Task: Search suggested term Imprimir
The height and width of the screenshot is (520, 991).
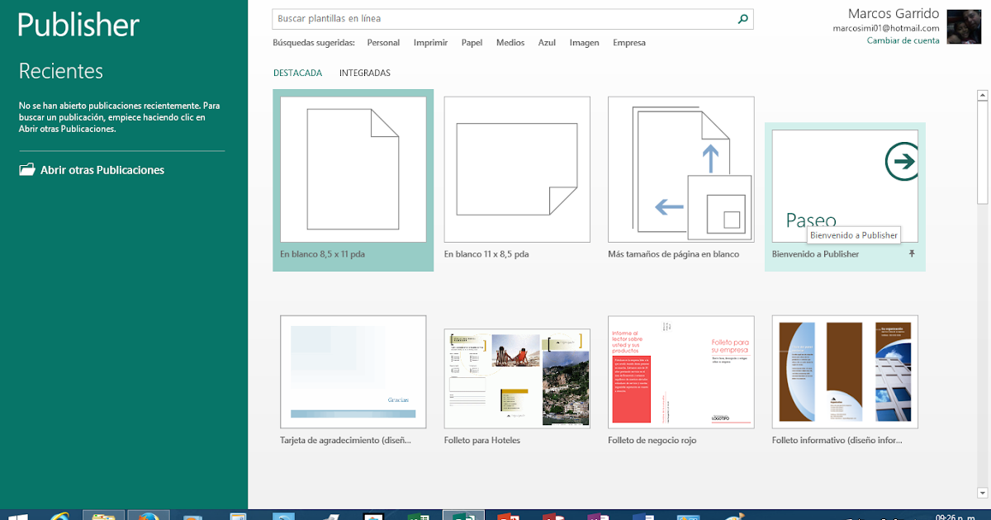Action: click(x=430, y=43)
